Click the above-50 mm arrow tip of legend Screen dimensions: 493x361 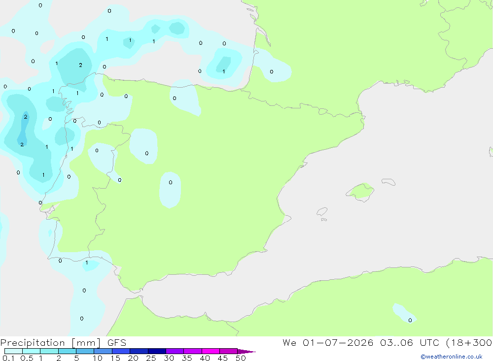[x=246, y=352]
